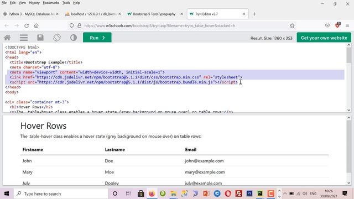The height and width of the screenshot is (199, 354).
Task: Open PowerPoint from taskbar
Action: [x=206, y=193]
